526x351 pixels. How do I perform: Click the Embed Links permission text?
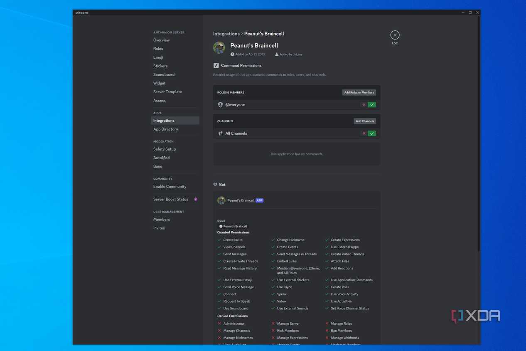coord(287,261)
